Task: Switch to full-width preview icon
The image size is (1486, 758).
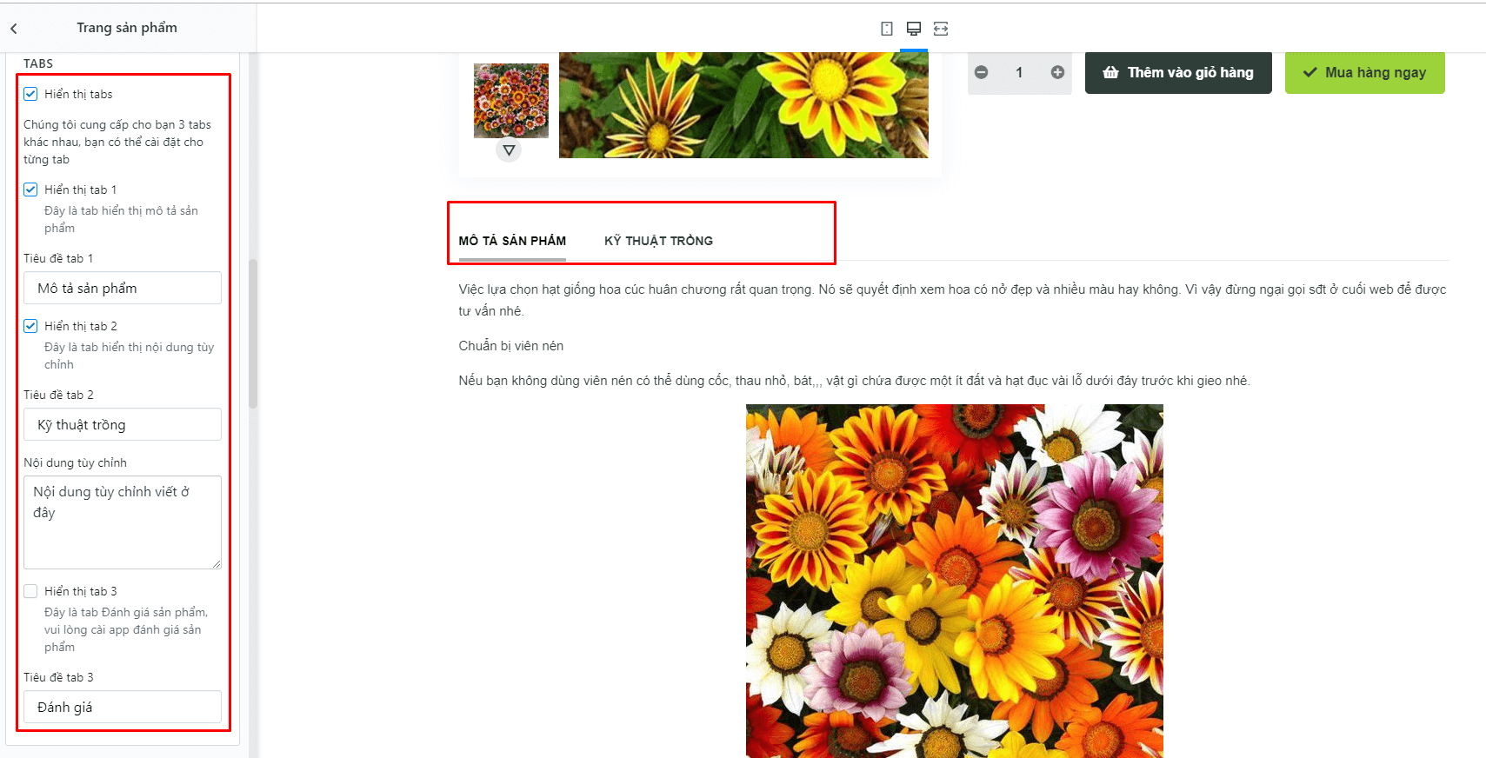Action: [x=941, y=29]
